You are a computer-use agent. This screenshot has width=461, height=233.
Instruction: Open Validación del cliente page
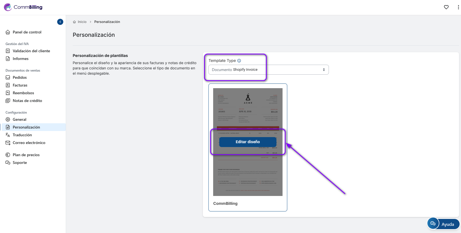click(x=31, y=51)
